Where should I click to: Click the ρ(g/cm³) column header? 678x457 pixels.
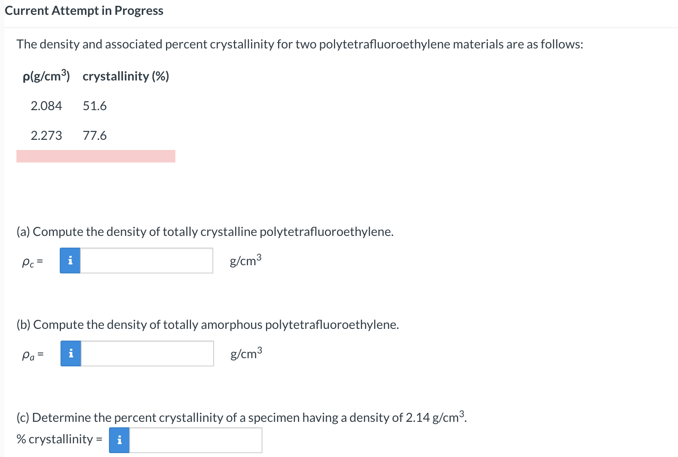click(46, 76)
